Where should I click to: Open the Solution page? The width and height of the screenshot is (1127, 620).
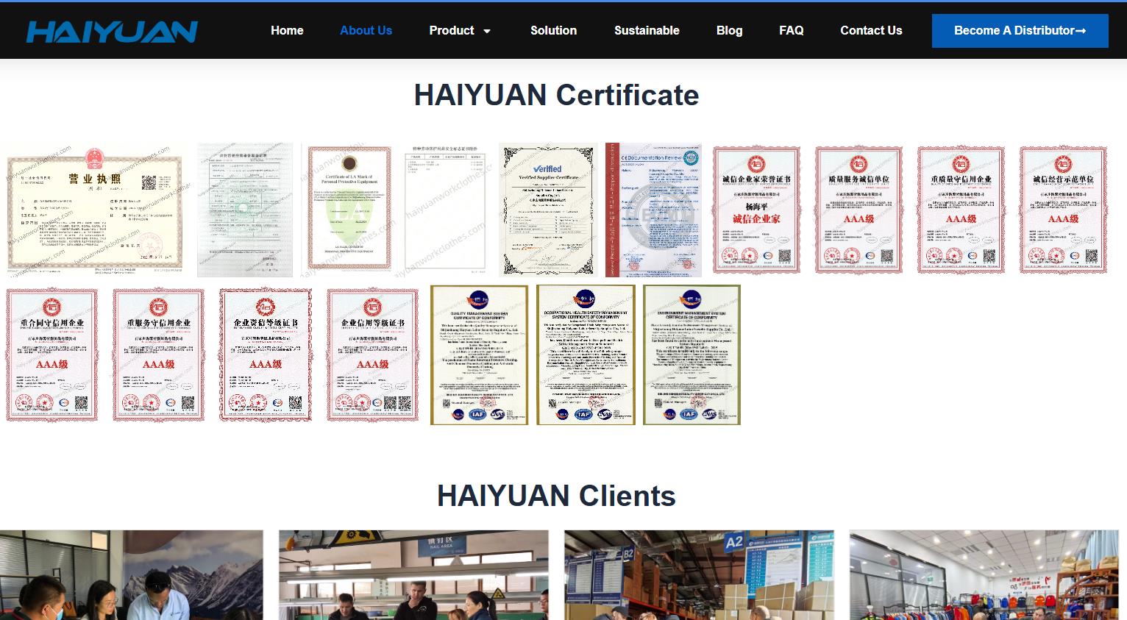coord(553,30)
